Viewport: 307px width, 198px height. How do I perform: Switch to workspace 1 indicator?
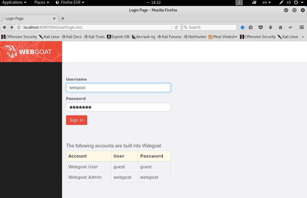pyautogui.click(x=239, y=2)
